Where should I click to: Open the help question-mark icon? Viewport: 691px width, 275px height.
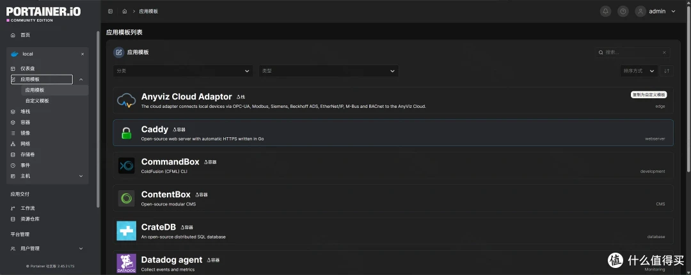pos(623,11)
